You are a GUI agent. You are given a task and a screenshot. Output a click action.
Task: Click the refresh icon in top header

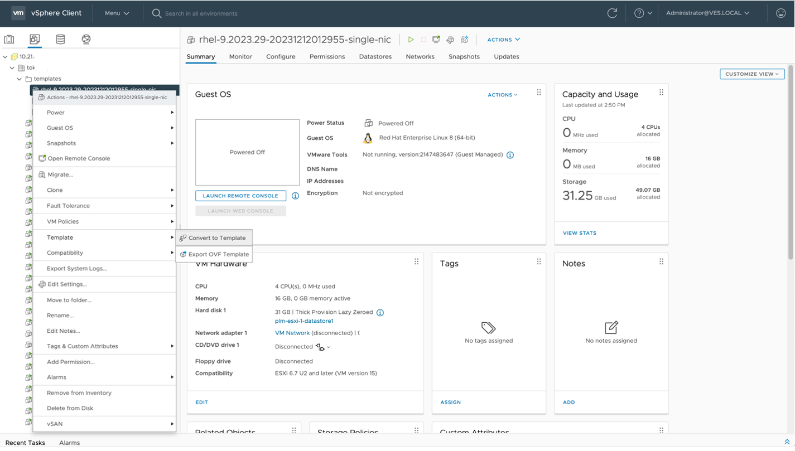(x=612, y=13)
